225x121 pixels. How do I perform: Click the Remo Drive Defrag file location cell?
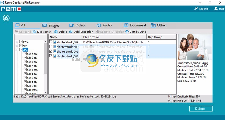pos(114,51)
